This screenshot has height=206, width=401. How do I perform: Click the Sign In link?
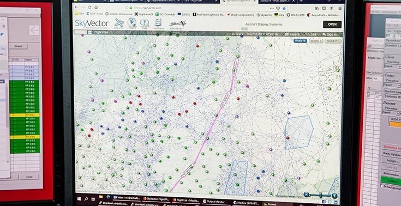point(330,34)
